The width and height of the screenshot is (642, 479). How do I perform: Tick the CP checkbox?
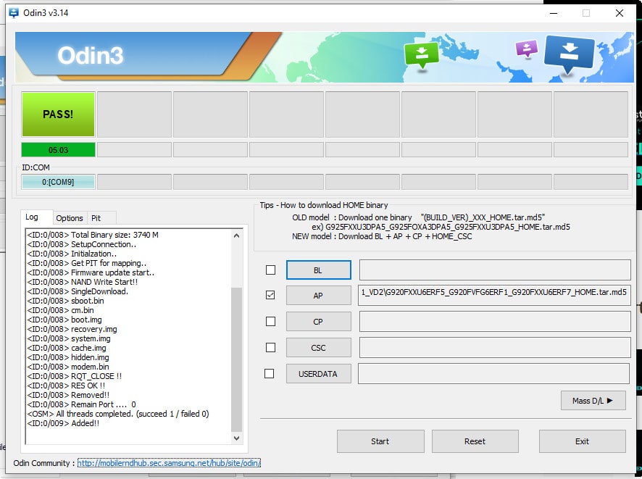pos(270,321)
